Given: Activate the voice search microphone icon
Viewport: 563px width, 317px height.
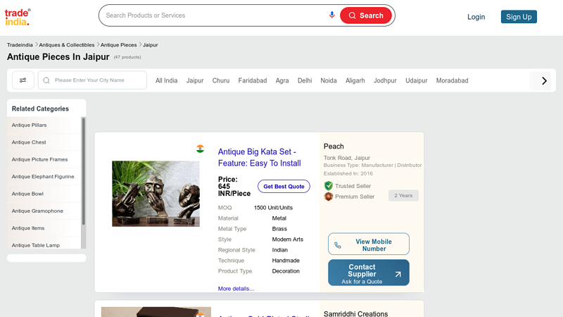Looking at the screenshot, I should point(331,15).
